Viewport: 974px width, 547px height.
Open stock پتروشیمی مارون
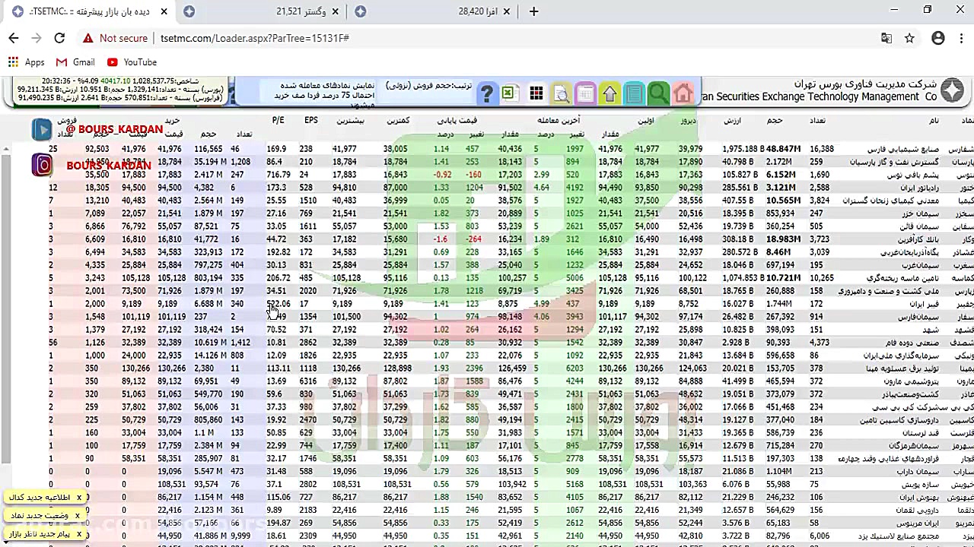[910, 381]
